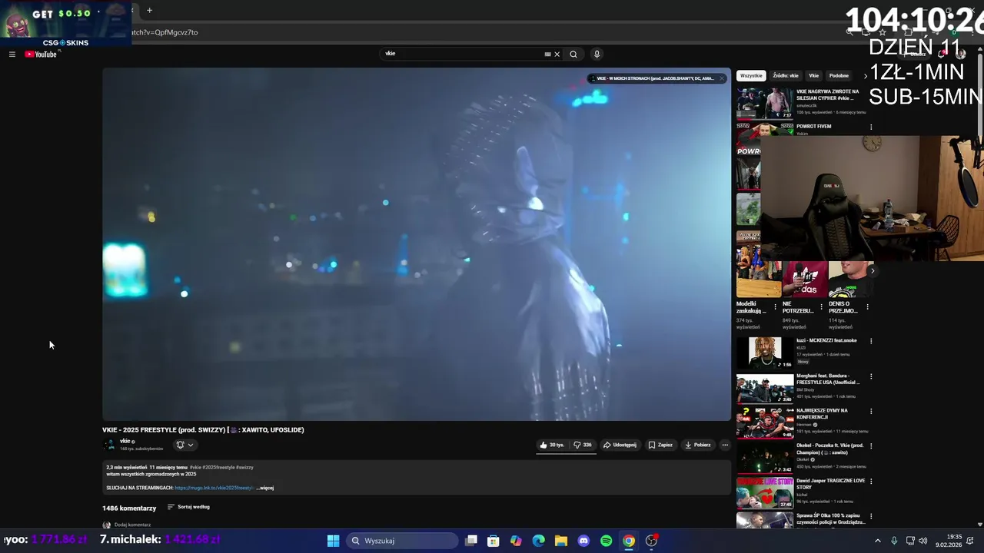Start voice search with the microphone
The height and width of the screenshot is (553, 984).
pos(597,55)
